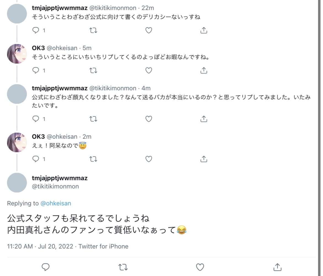Viewport: 323px width, 276px height.
Task: Retweet OK3's 2m tweet
Action: click(x=94, y=159)
